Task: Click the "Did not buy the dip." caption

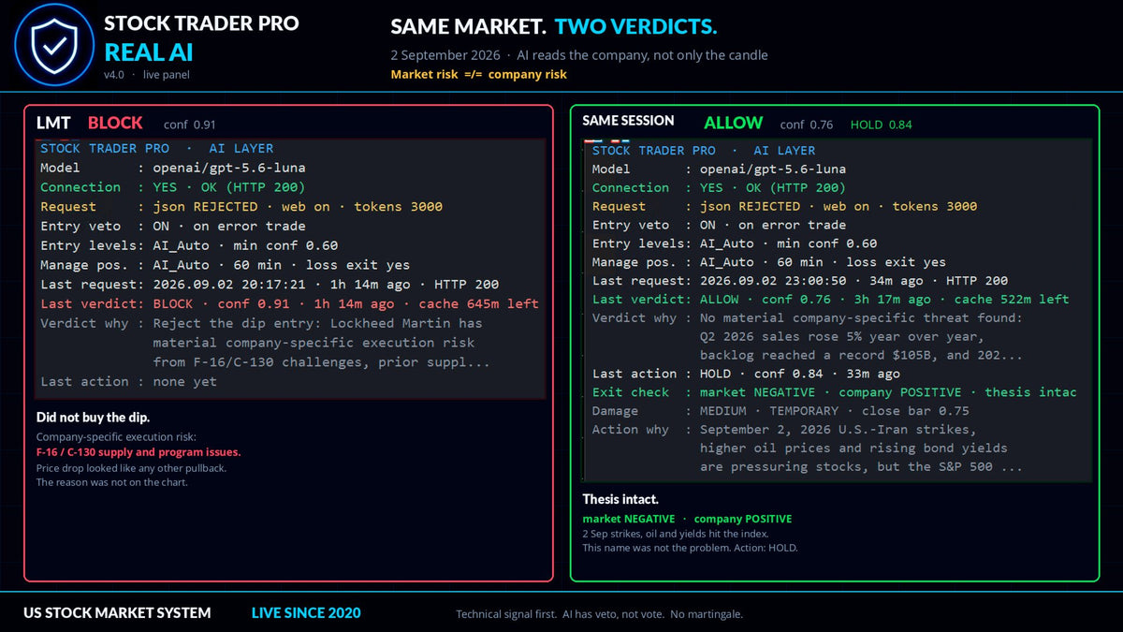Action: coord(93,418)
